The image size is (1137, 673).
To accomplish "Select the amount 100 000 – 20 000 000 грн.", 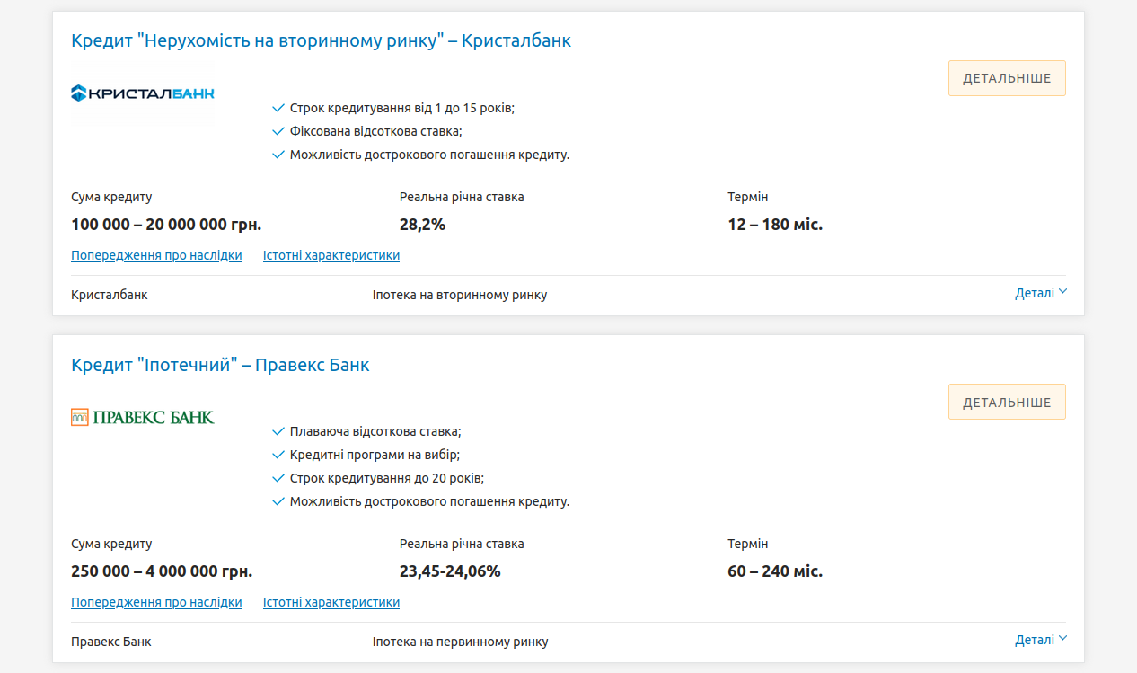I will 166,225.
